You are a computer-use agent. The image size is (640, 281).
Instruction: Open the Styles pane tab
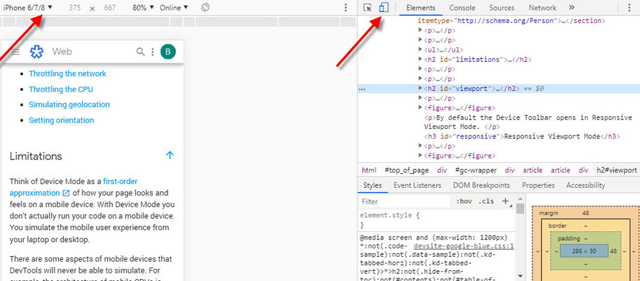(x=372, y=185)
